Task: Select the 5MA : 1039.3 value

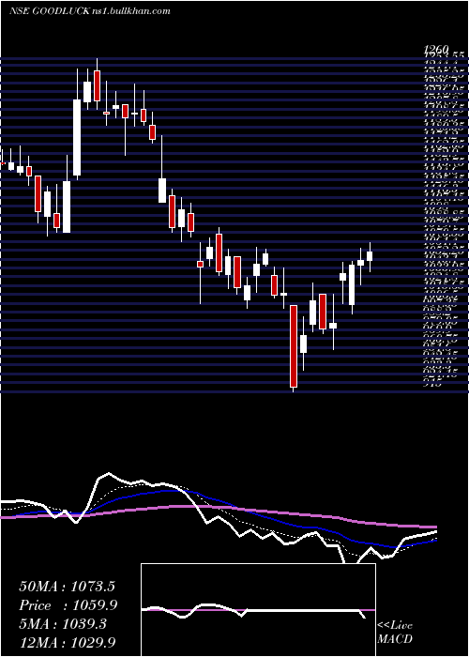Action: pyautogui.click(x=63, y=624)
